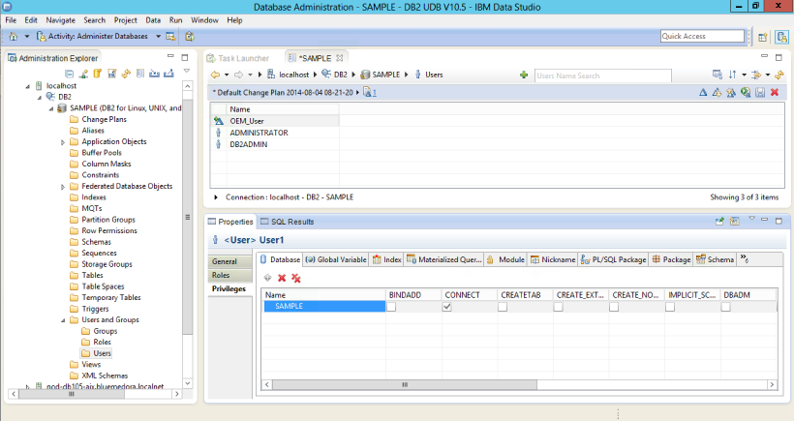Click the blue delta triangle icon in change plan bar
Viewport: 794px width, 421px height.
coord(703,92)
